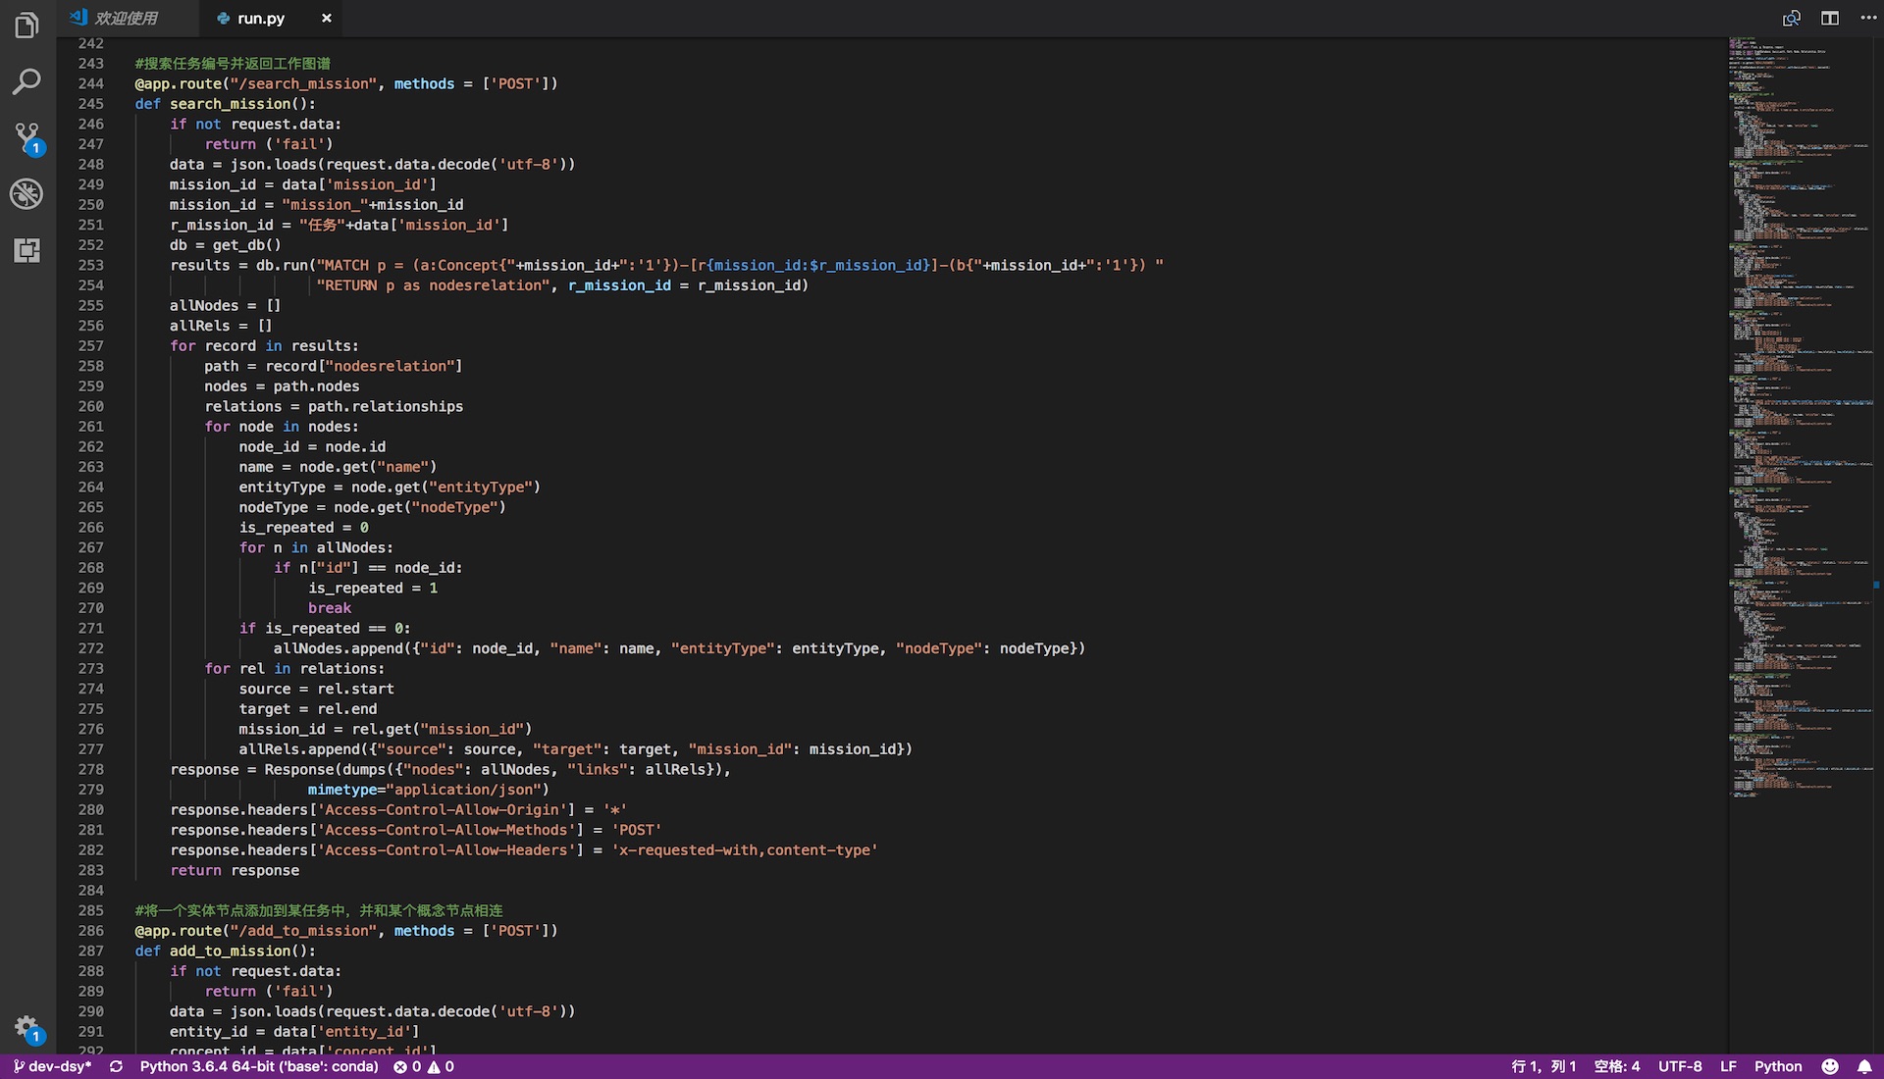1884x1079 pixels.
Task: Click the comment #搜索任务编号并返回工作图谱
Action: (x=233, y=64)
